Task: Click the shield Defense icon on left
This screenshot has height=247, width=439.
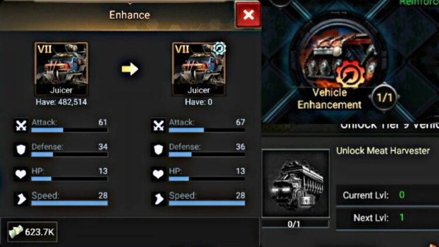Action: [21, 149]
